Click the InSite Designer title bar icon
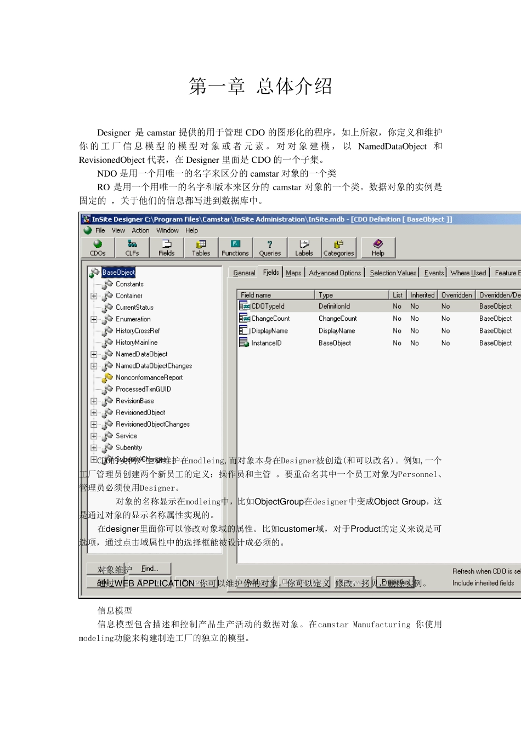521x737 pixels. (86, 219)
